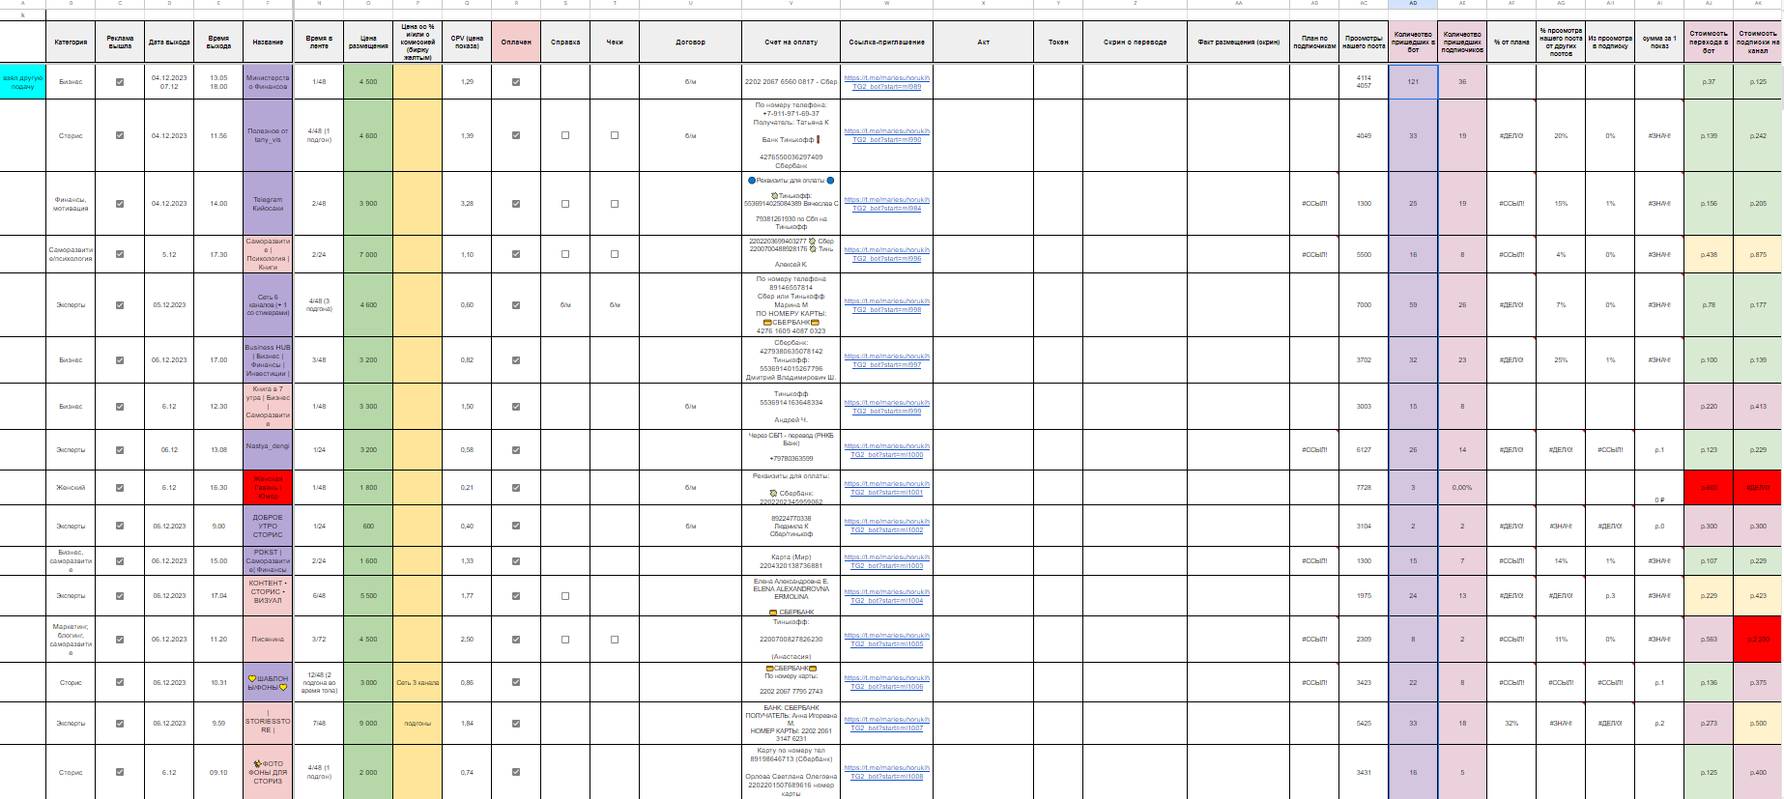Select the "Стоимость подписки на канал" header cell
Image resolution: width=1784 pixels, height=799 pixels.
[x=1758, y=43]
